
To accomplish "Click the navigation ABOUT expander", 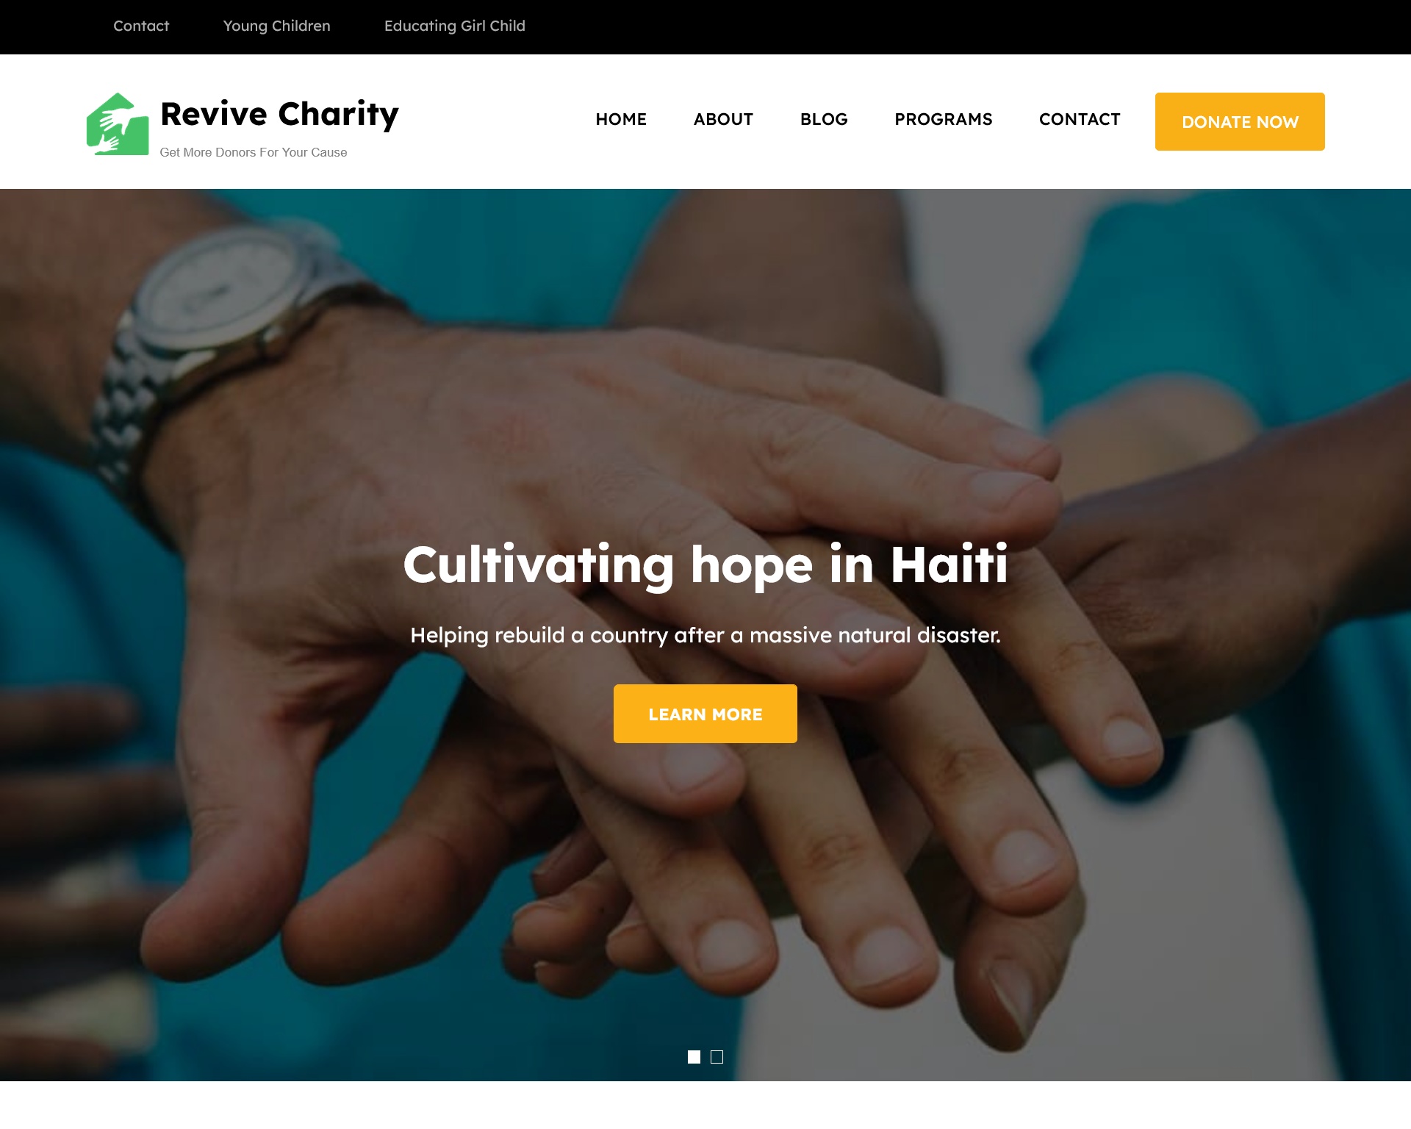I will (x=722, y=118).
